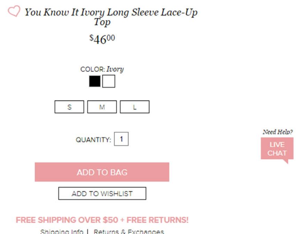Viewport: 301px width, 234px height.
Task: Click the heart favorite icon
Action: click(14, 12)
